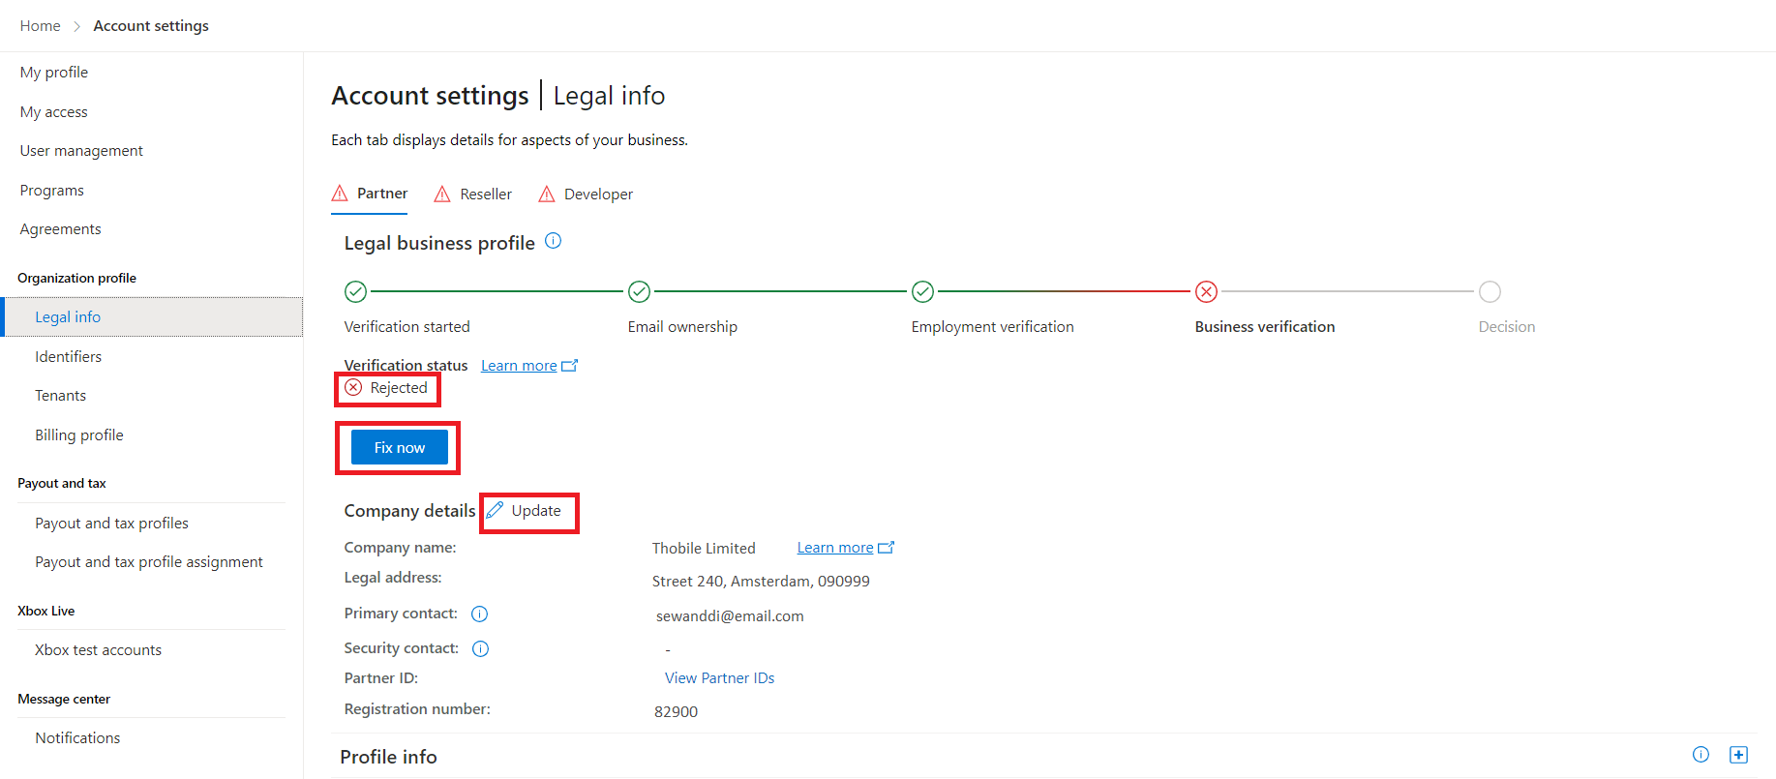This screenshot has width=1776, height=779.
Task: Click the Primary contact info icon
Action: (x=479, y=614)
